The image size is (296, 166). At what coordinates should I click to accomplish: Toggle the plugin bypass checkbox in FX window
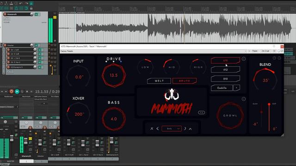point(282,51)
